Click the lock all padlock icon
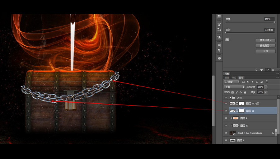280x159 pixels. (x=245, y=92)
